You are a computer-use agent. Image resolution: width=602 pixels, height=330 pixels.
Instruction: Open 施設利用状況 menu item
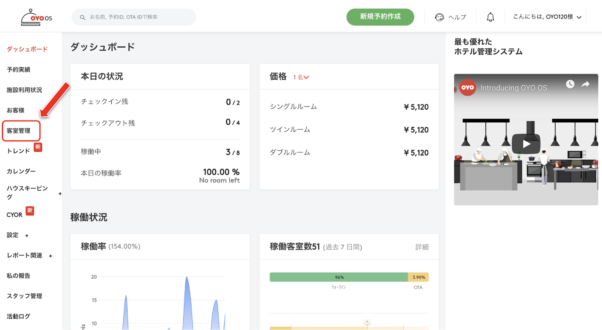pyautogui.click(x=24, y=90)
